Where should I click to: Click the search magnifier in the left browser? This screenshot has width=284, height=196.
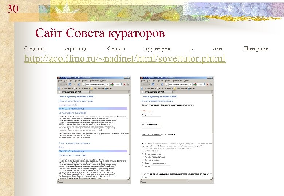121,85
